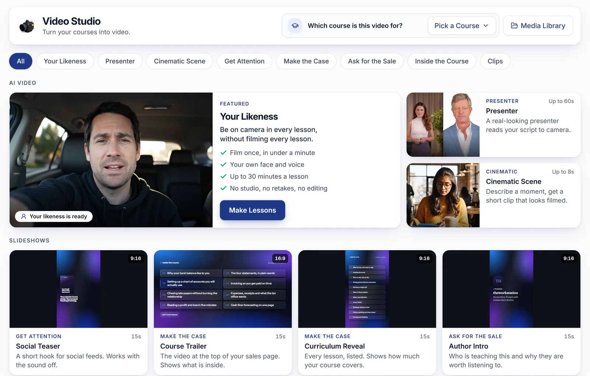The width and height of the screenshot is (590, 376).
Task: Click the checkmark beside No studio, no retakes
Action: pos(223,188)
